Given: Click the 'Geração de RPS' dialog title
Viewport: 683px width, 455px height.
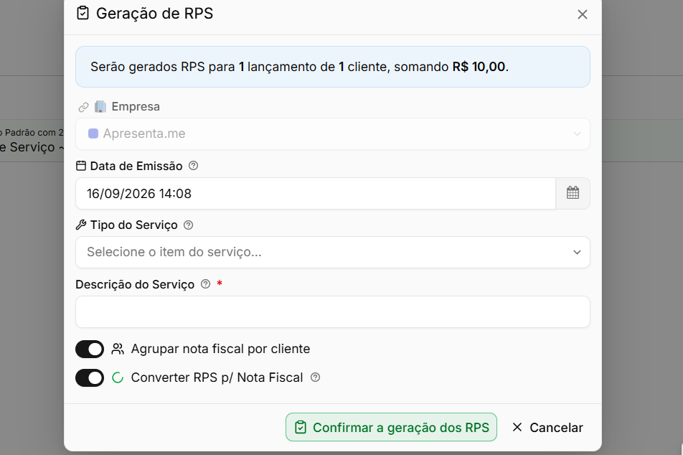Looking at the screenshot, I should [x=155, y=14].
